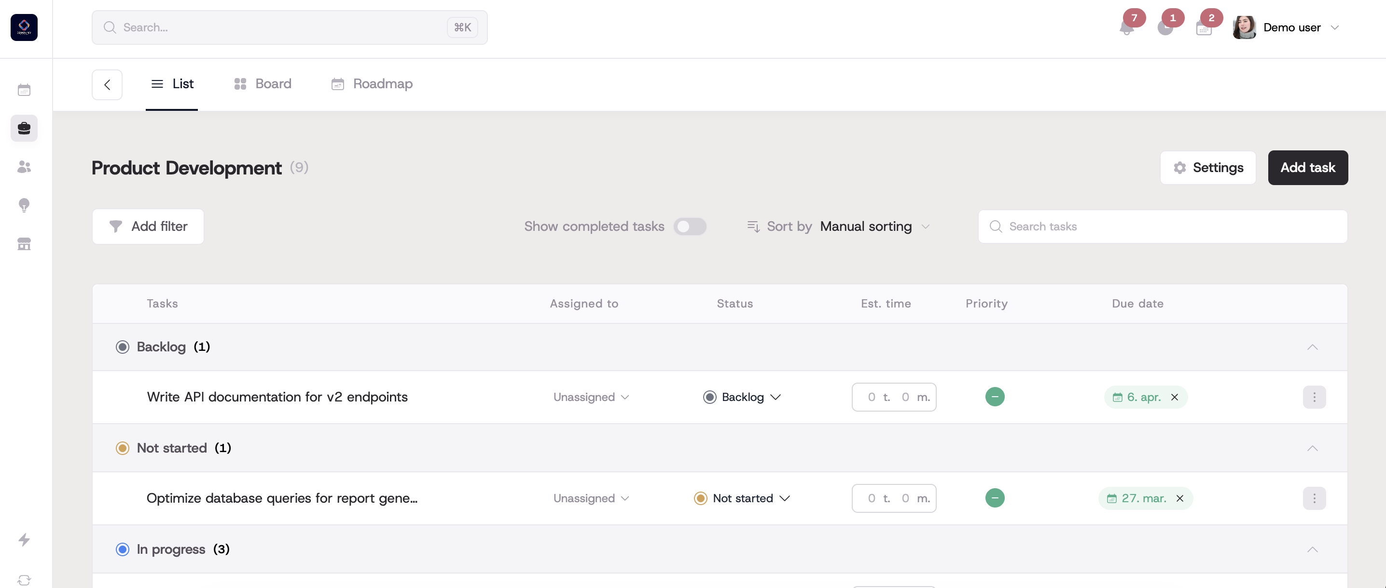Click the sync icon at the sidebar bottom
The height and width of the screenshot is (588, 1386).
pos(24,580)
